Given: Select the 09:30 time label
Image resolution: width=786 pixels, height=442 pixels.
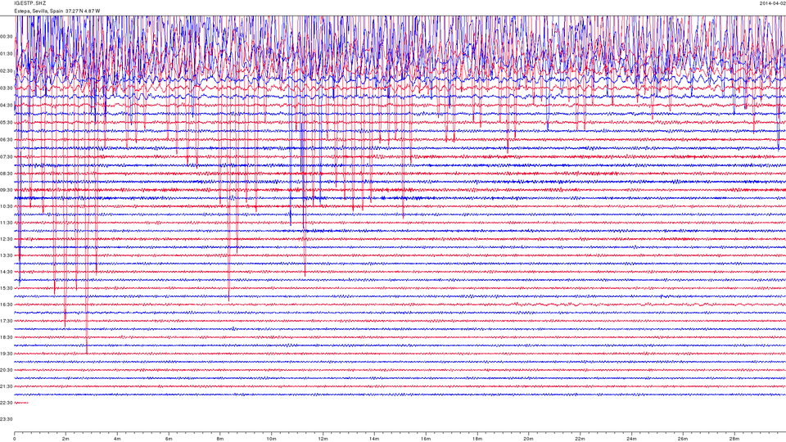Looking at the screenshot, I should tap(7, 191).
